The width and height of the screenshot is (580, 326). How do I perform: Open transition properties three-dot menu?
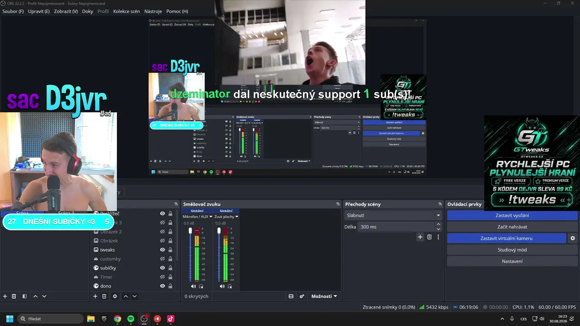tap(438, 237)
